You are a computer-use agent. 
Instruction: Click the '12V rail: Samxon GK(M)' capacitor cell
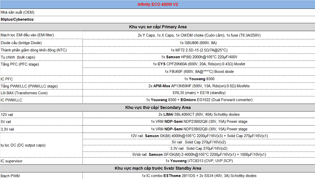tap(199, 136)
